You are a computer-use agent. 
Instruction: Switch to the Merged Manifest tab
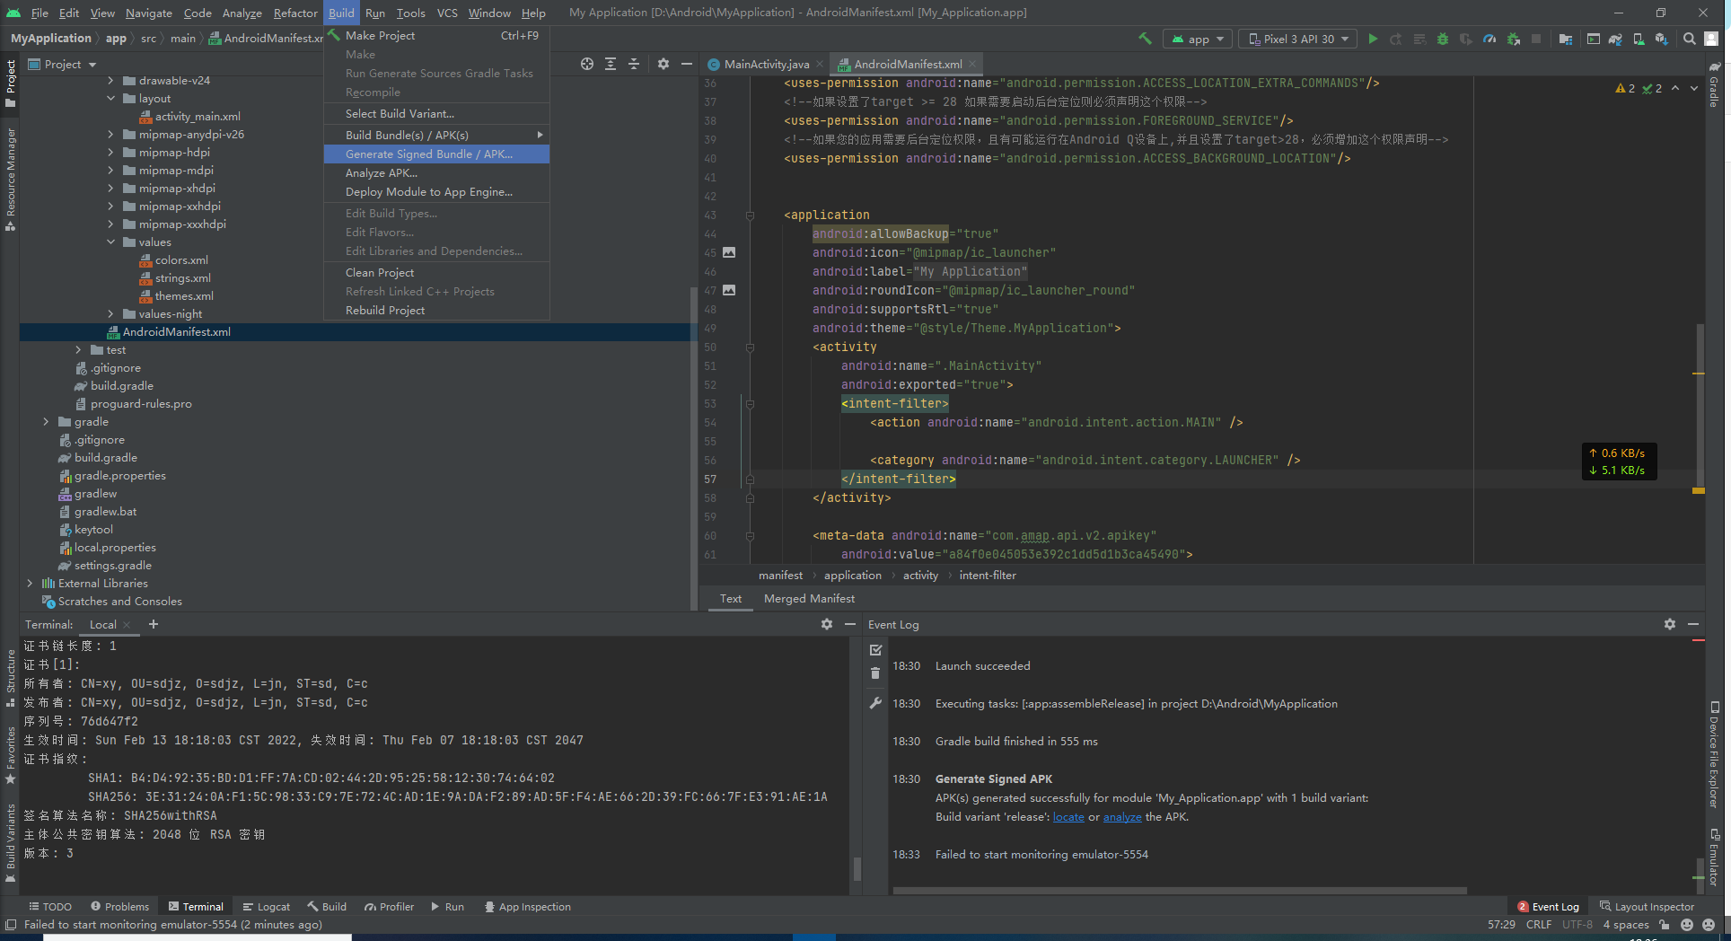click(809, 598)
